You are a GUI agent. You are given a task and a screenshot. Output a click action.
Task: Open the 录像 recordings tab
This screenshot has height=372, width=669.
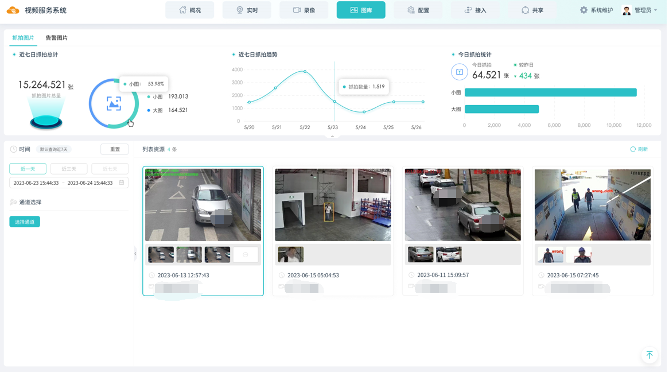pyautogui.click(x=304, y=10)
